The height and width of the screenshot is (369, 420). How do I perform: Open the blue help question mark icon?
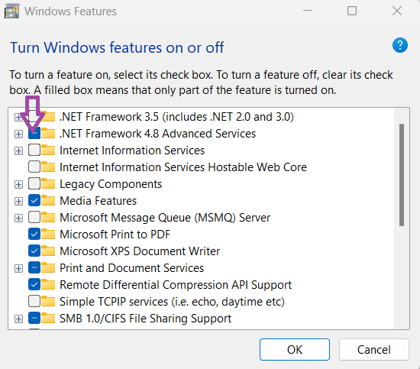coord(400,45)
